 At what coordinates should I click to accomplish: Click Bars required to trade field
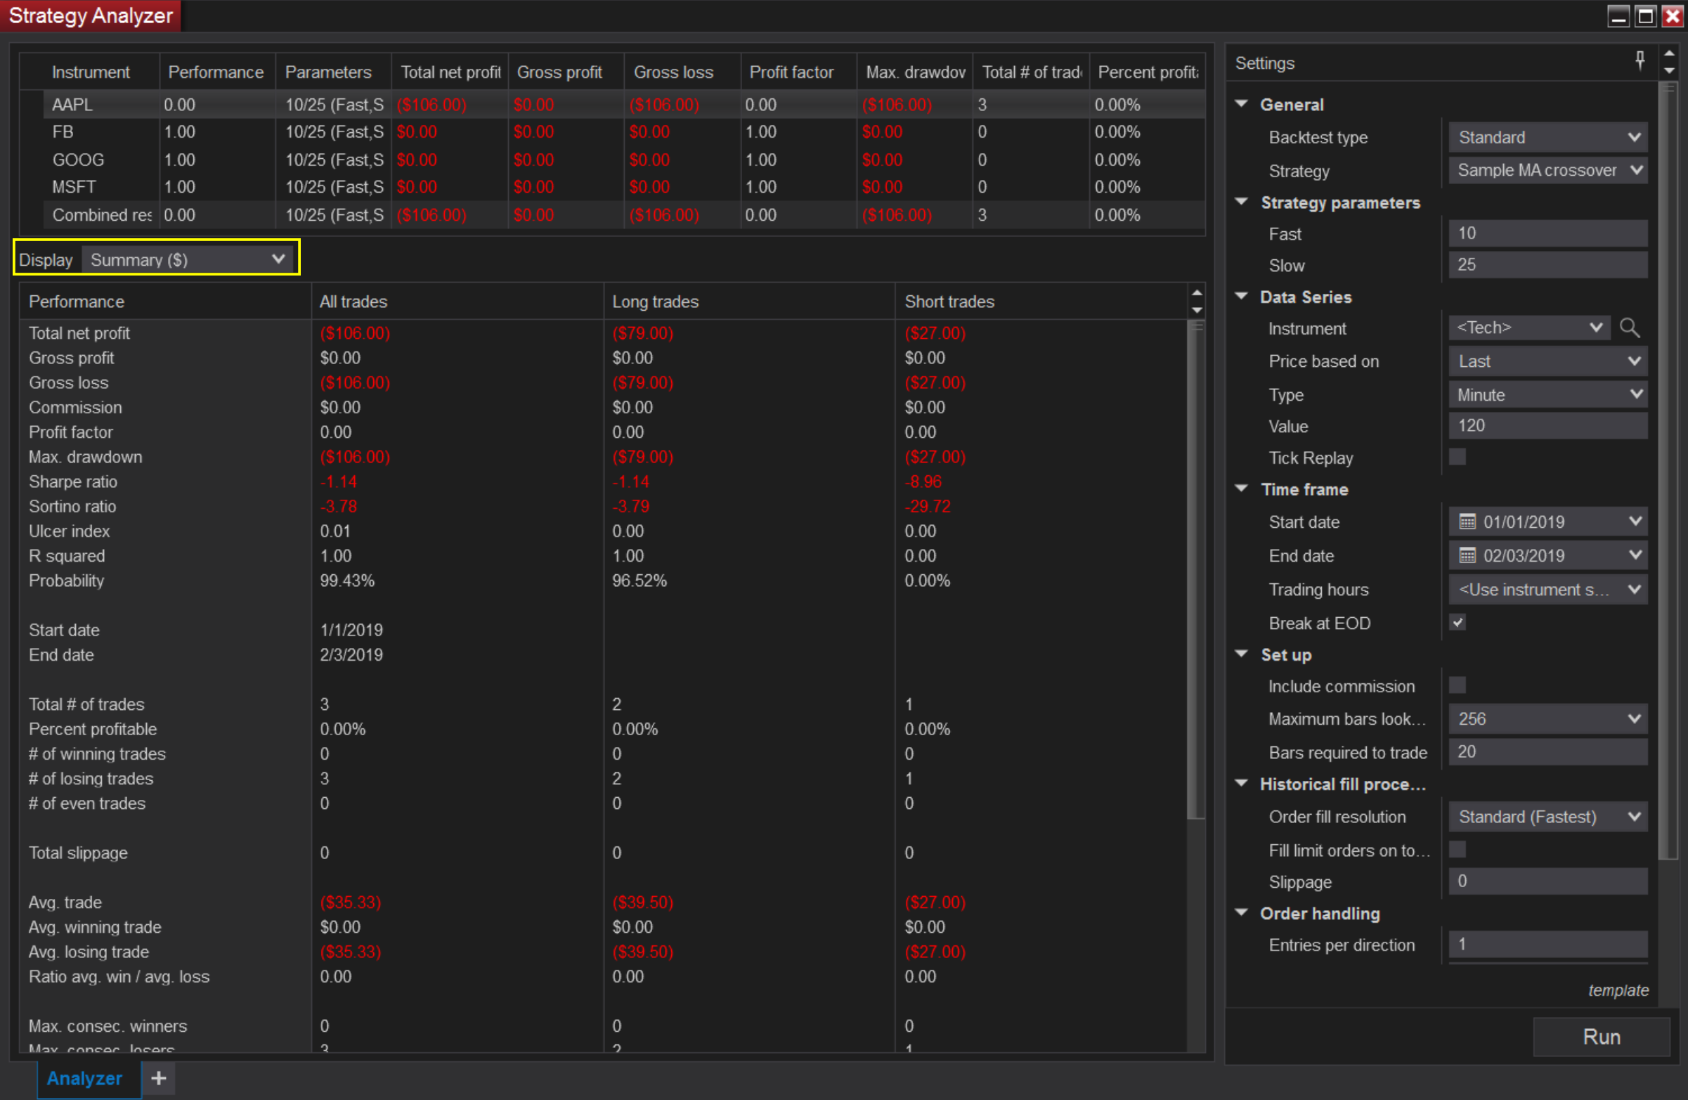(x=1547, y=752)
